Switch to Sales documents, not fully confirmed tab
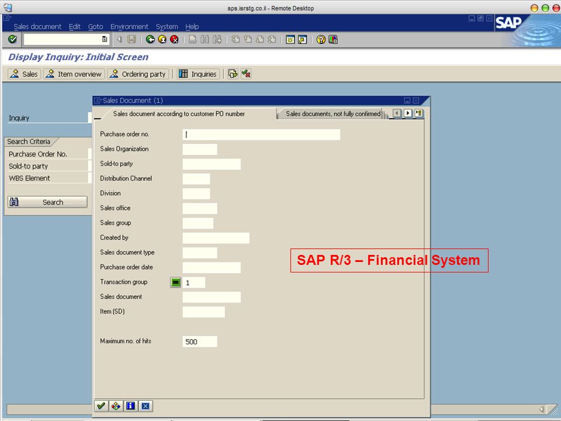The image size is (561, 421). coord(333,114)
